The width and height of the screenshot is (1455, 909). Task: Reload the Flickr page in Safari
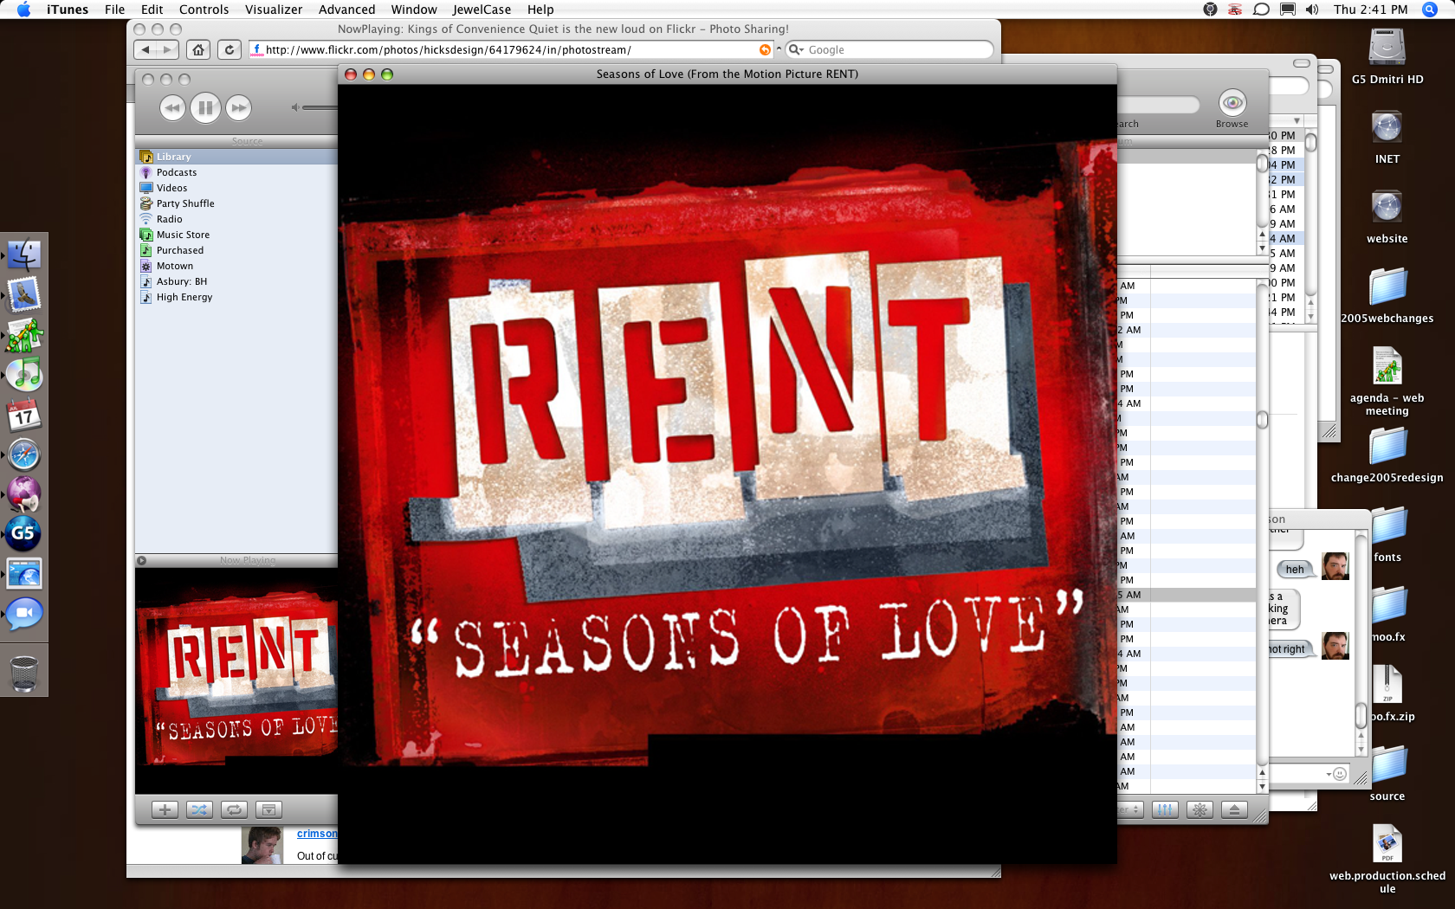pos(229,50)
